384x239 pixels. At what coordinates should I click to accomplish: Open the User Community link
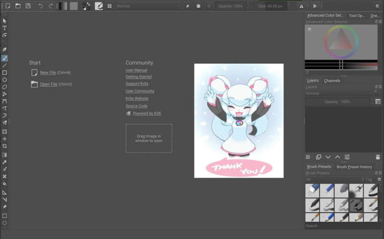click(140, 91)
